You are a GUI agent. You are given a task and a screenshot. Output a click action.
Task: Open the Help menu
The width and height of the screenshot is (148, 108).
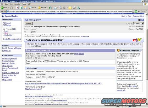coord(29,4)
